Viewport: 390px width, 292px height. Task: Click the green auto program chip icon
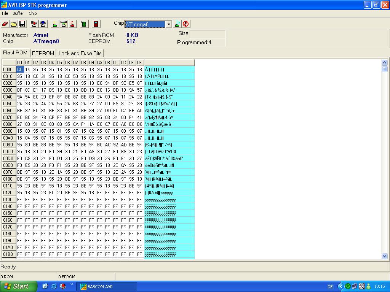click(x=84, y=24)
